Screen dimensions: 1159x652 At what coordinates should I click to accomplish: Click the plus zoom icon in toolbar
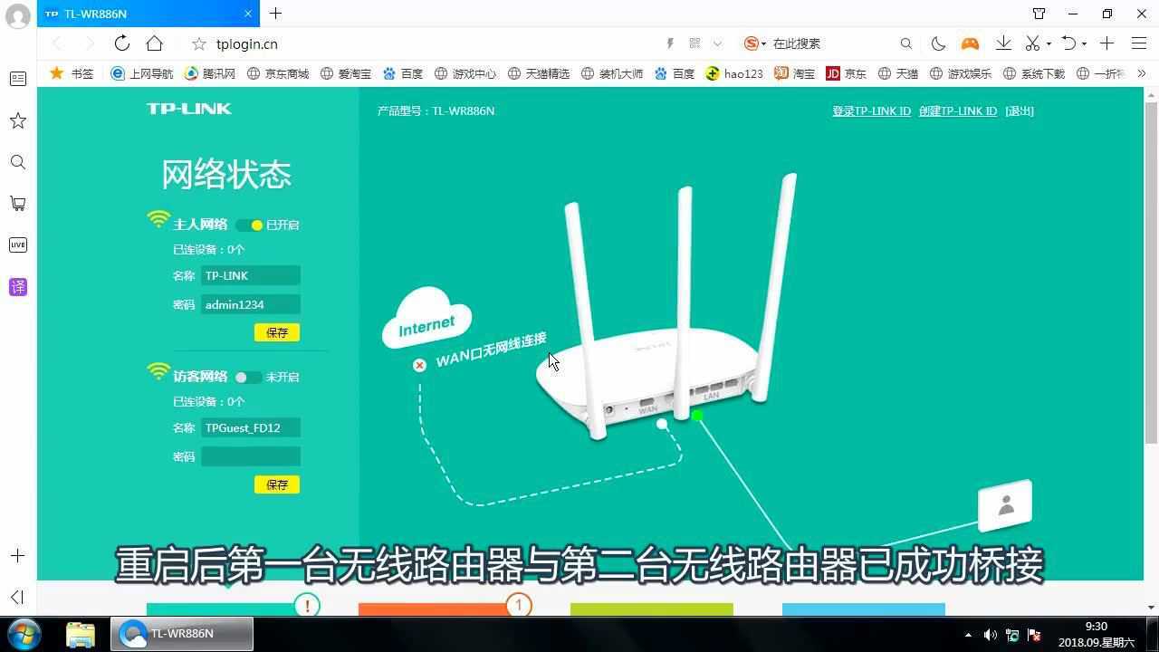tap(1106, 43)
